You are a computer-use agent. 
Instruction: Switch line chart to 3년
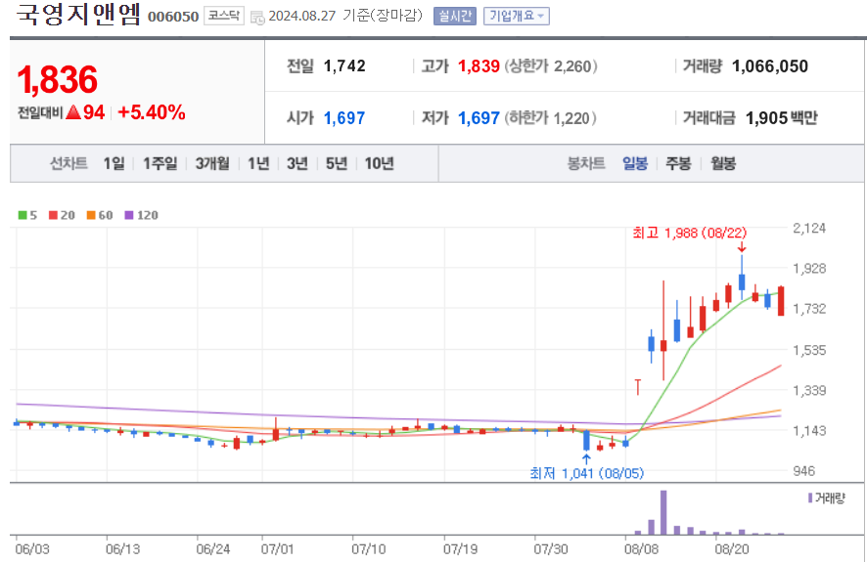tap(297, 163)
